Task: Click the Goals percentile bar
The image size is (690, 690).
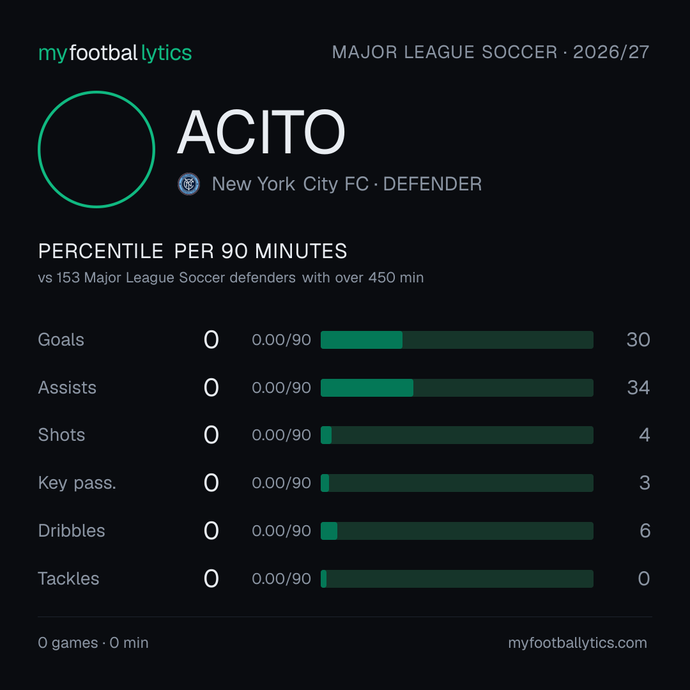Action: (x=457, y=340)
